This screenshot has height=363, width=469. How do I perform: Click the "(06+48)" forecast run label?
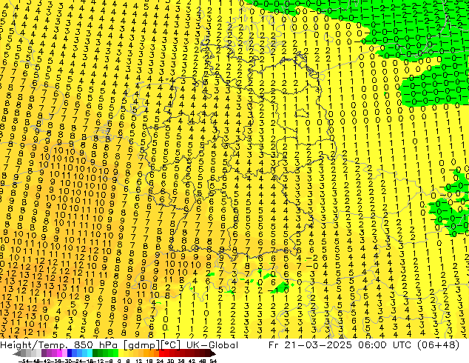pyautogui.click(x=439, y=345)
